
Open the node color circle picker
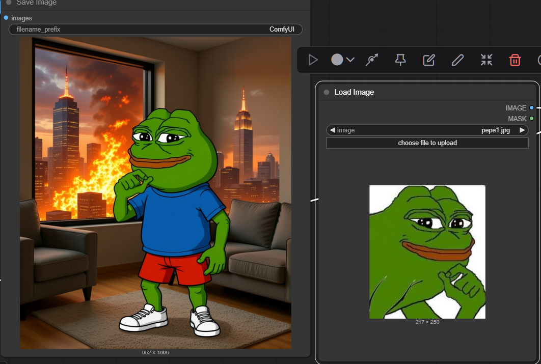coord(337,60)
